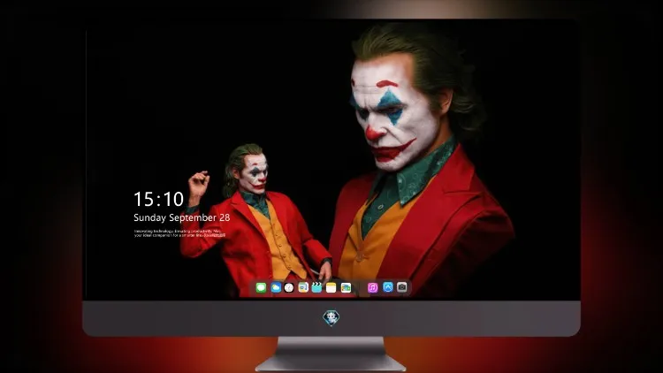The image size is (663, 373).
Task: Open the Clips clapperboard app in the dock
Action: [316, 287]
